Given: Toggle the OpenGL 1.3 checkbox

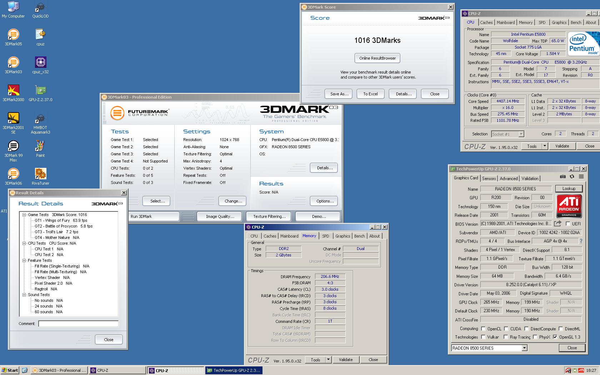Looking at the screenshot, I should (x=555, y=337).
